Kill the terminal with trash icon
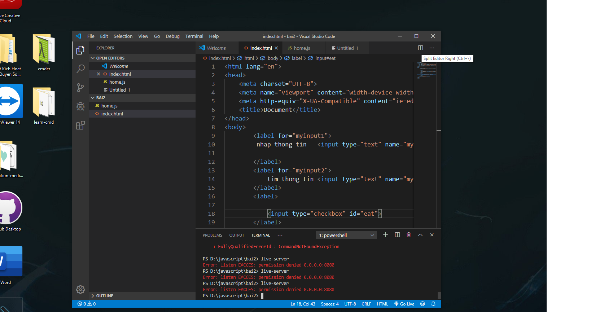Screen dimensions: 591x312 click(x=408, y=235)
